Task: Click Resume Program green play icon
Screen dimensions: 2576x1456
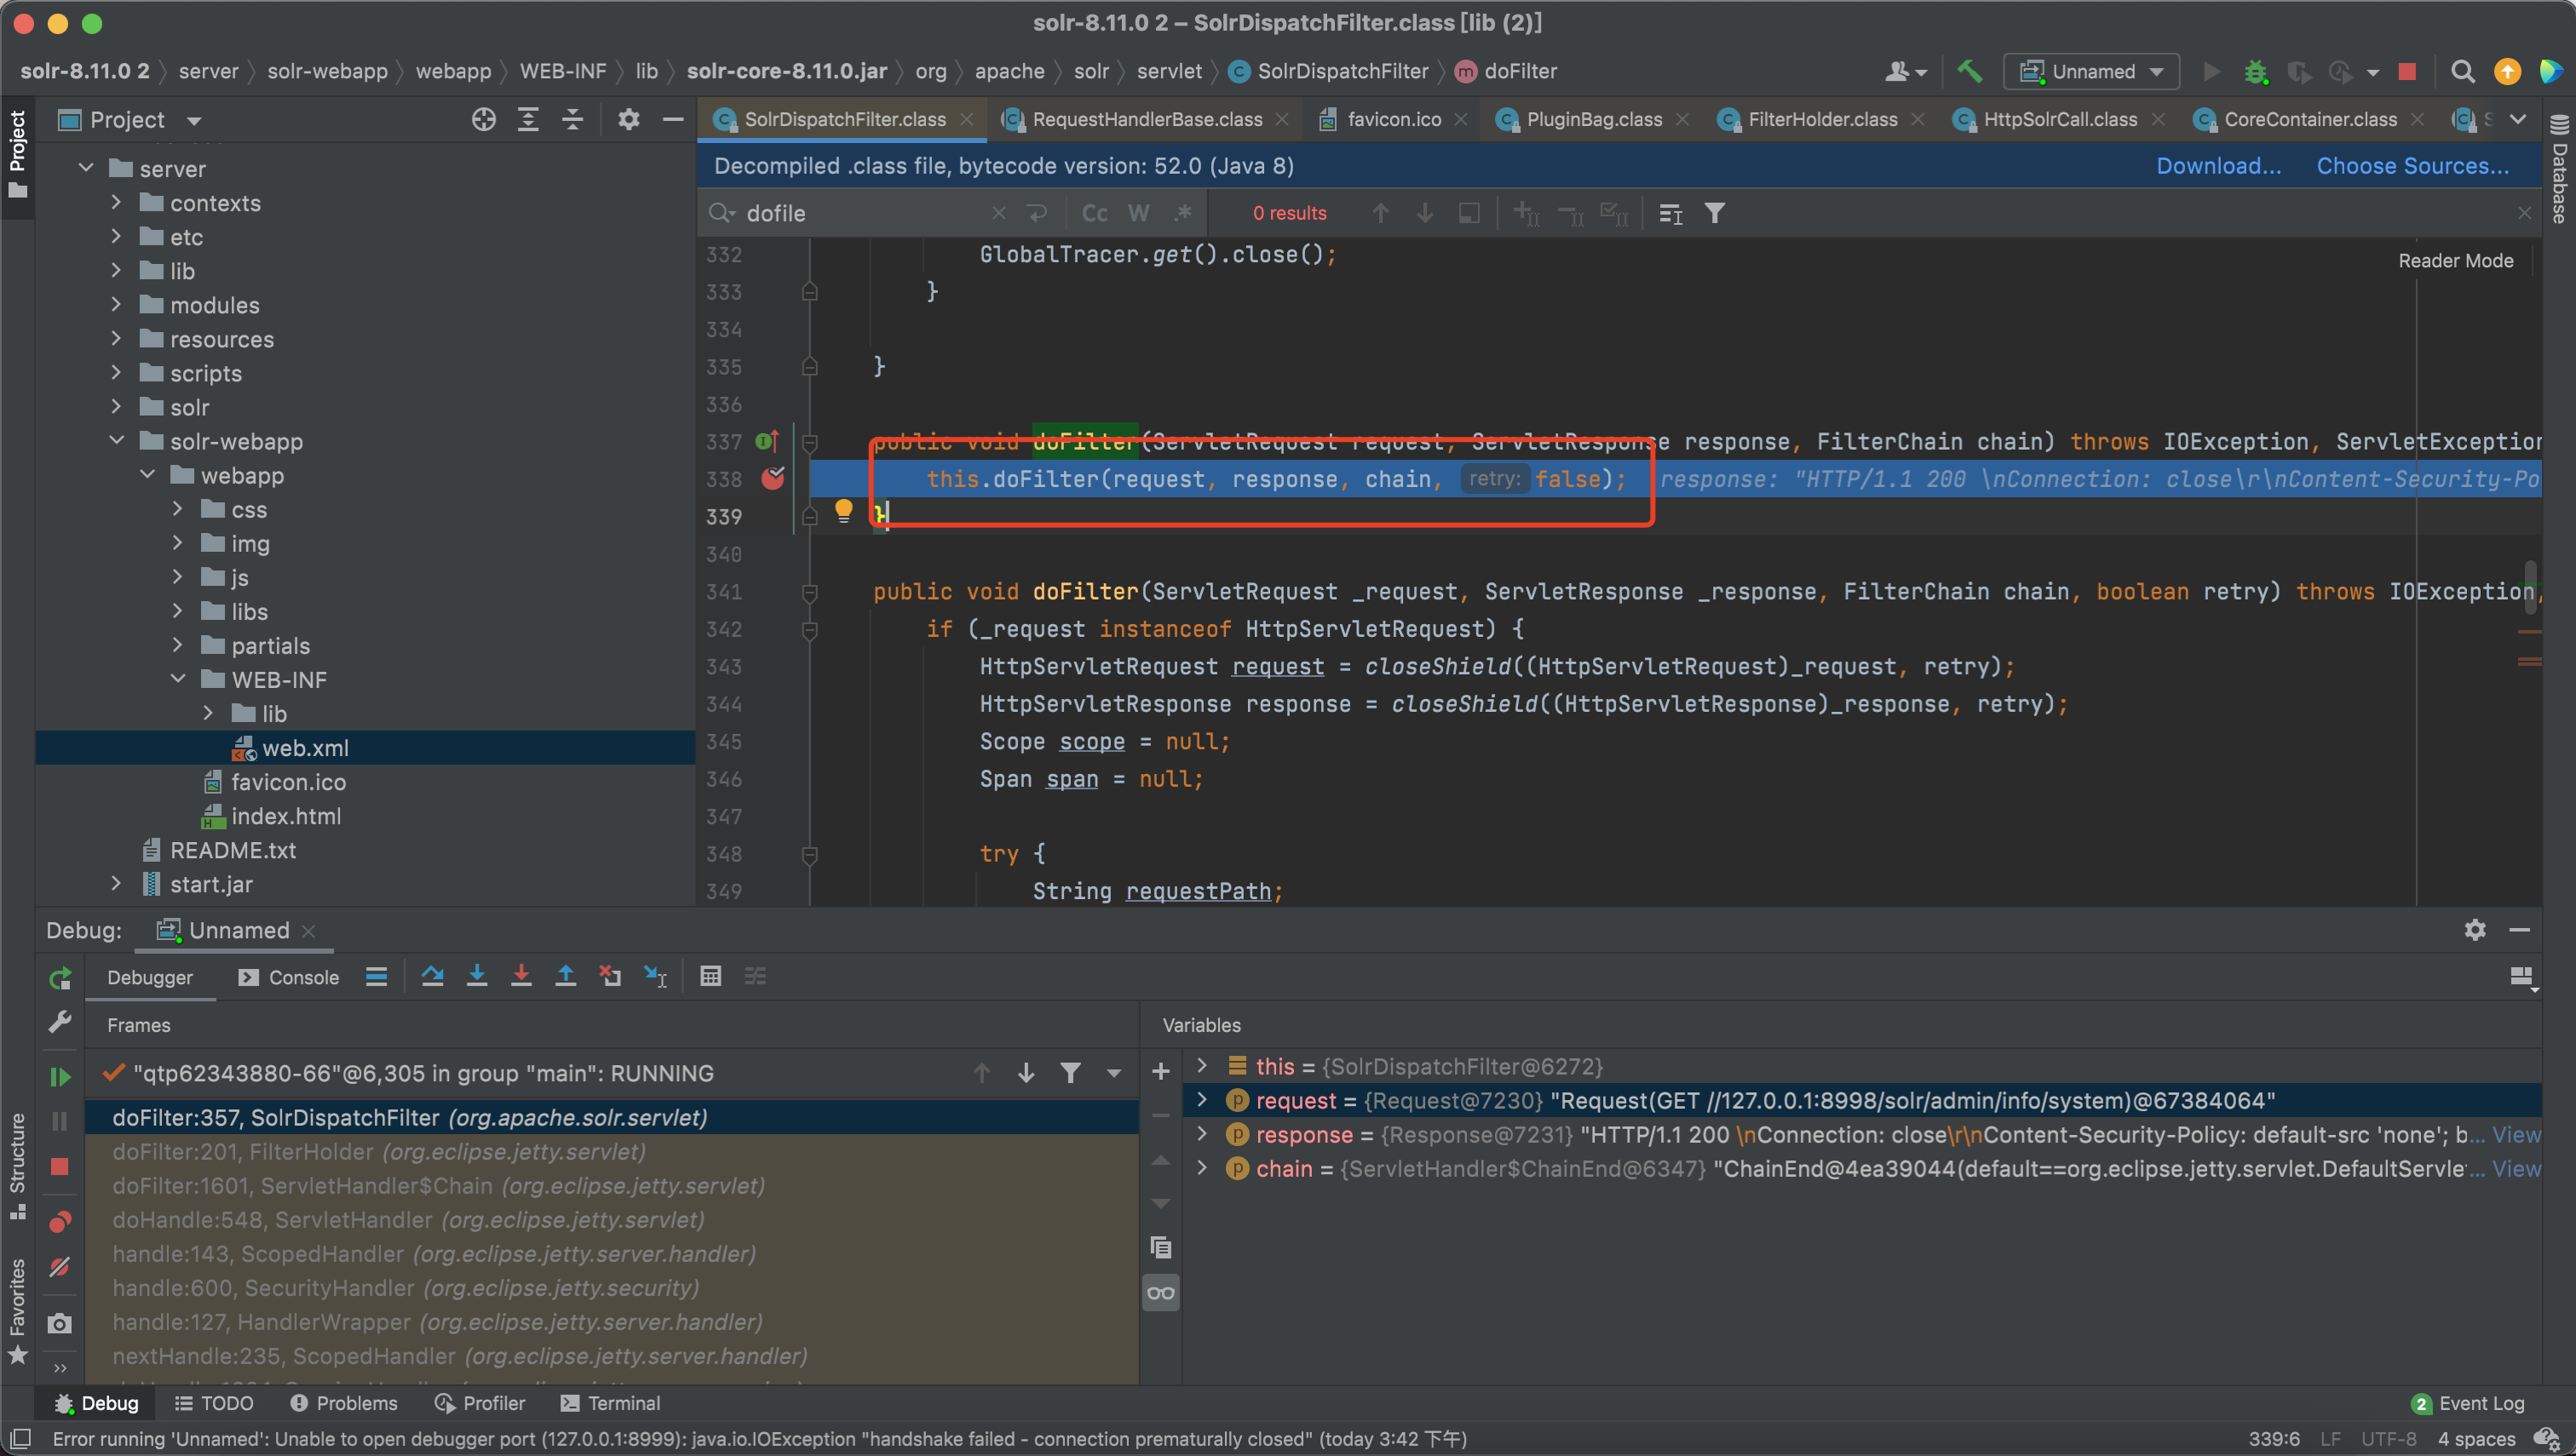Action: (x=60, y=1077)
